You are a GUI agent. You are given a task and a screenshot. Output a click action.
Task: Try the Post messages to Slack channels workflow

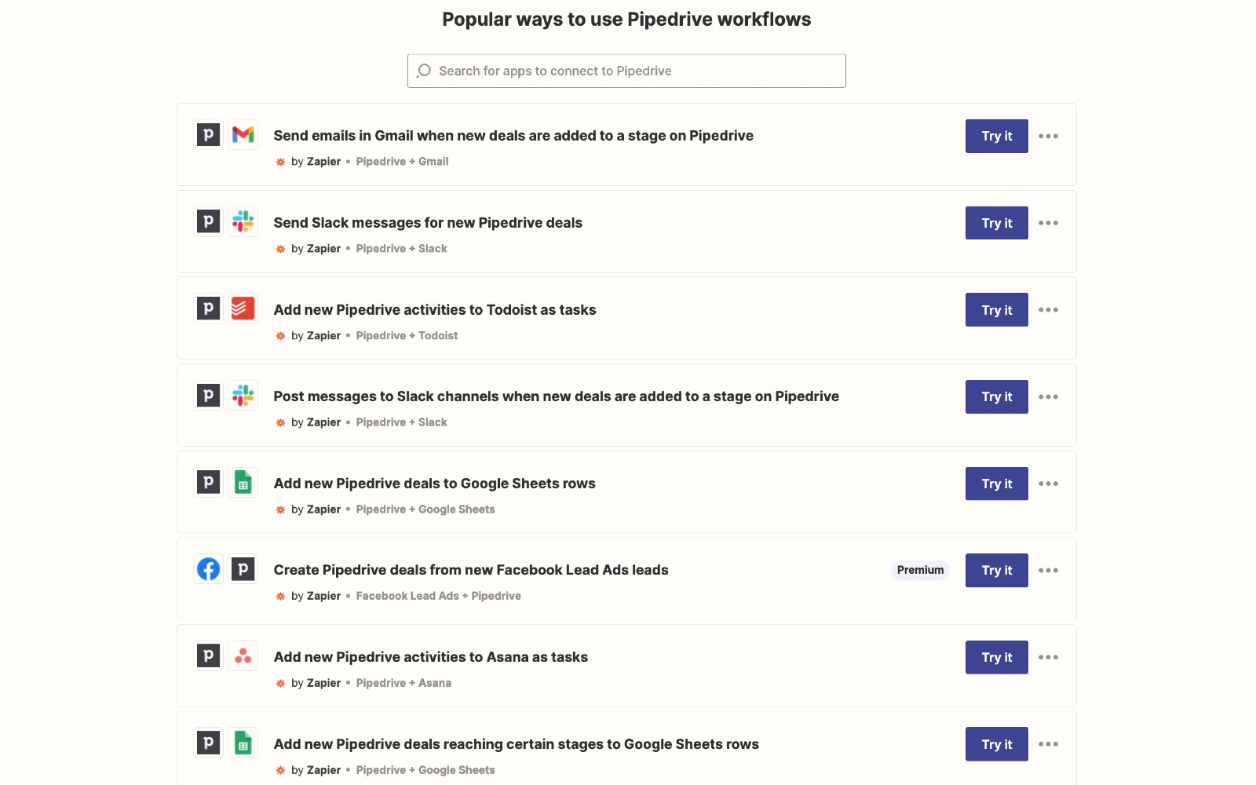pos(996,397)
